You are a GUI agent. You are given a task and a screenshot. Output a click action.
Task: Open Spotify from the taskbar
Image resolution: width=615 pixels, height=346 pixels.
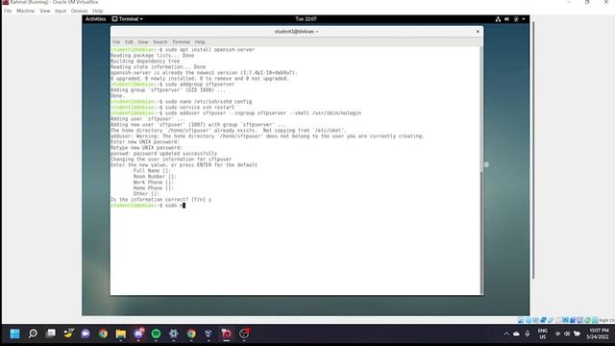click(156, 334)
